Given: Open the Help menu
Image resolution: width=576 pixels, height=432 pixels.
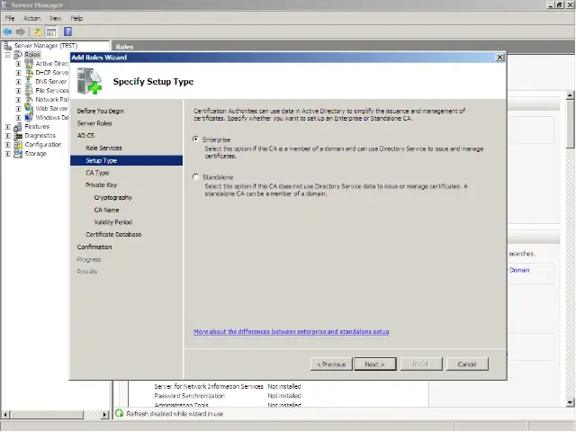Looking at the screenshot, I should [x=76, y=18].
